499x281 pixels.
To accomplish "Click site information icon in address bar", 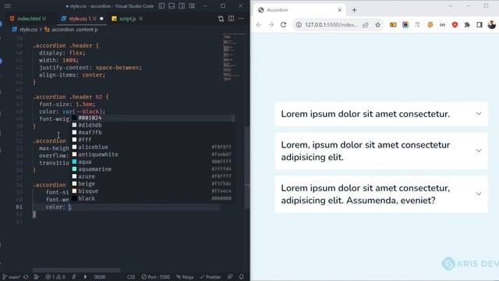I will coord(299,25).
